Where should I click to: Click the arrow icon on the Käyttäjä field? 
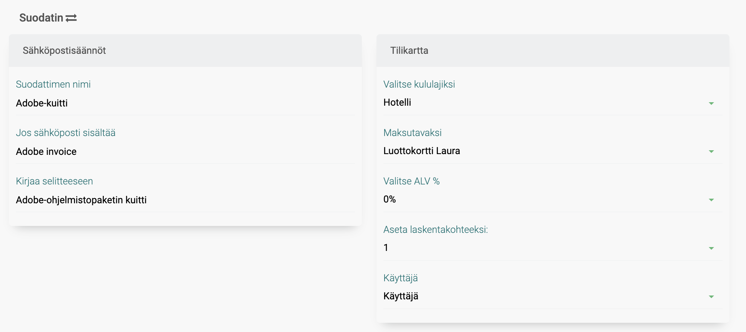[711, 297]
